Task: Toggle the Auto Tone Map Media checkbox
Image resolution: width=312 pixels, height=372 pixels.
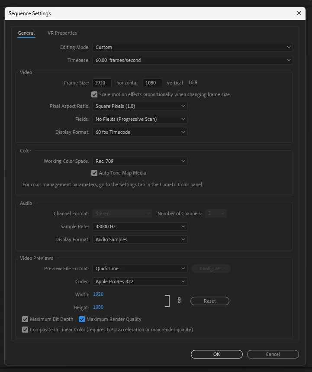Action: click(94, 173)
